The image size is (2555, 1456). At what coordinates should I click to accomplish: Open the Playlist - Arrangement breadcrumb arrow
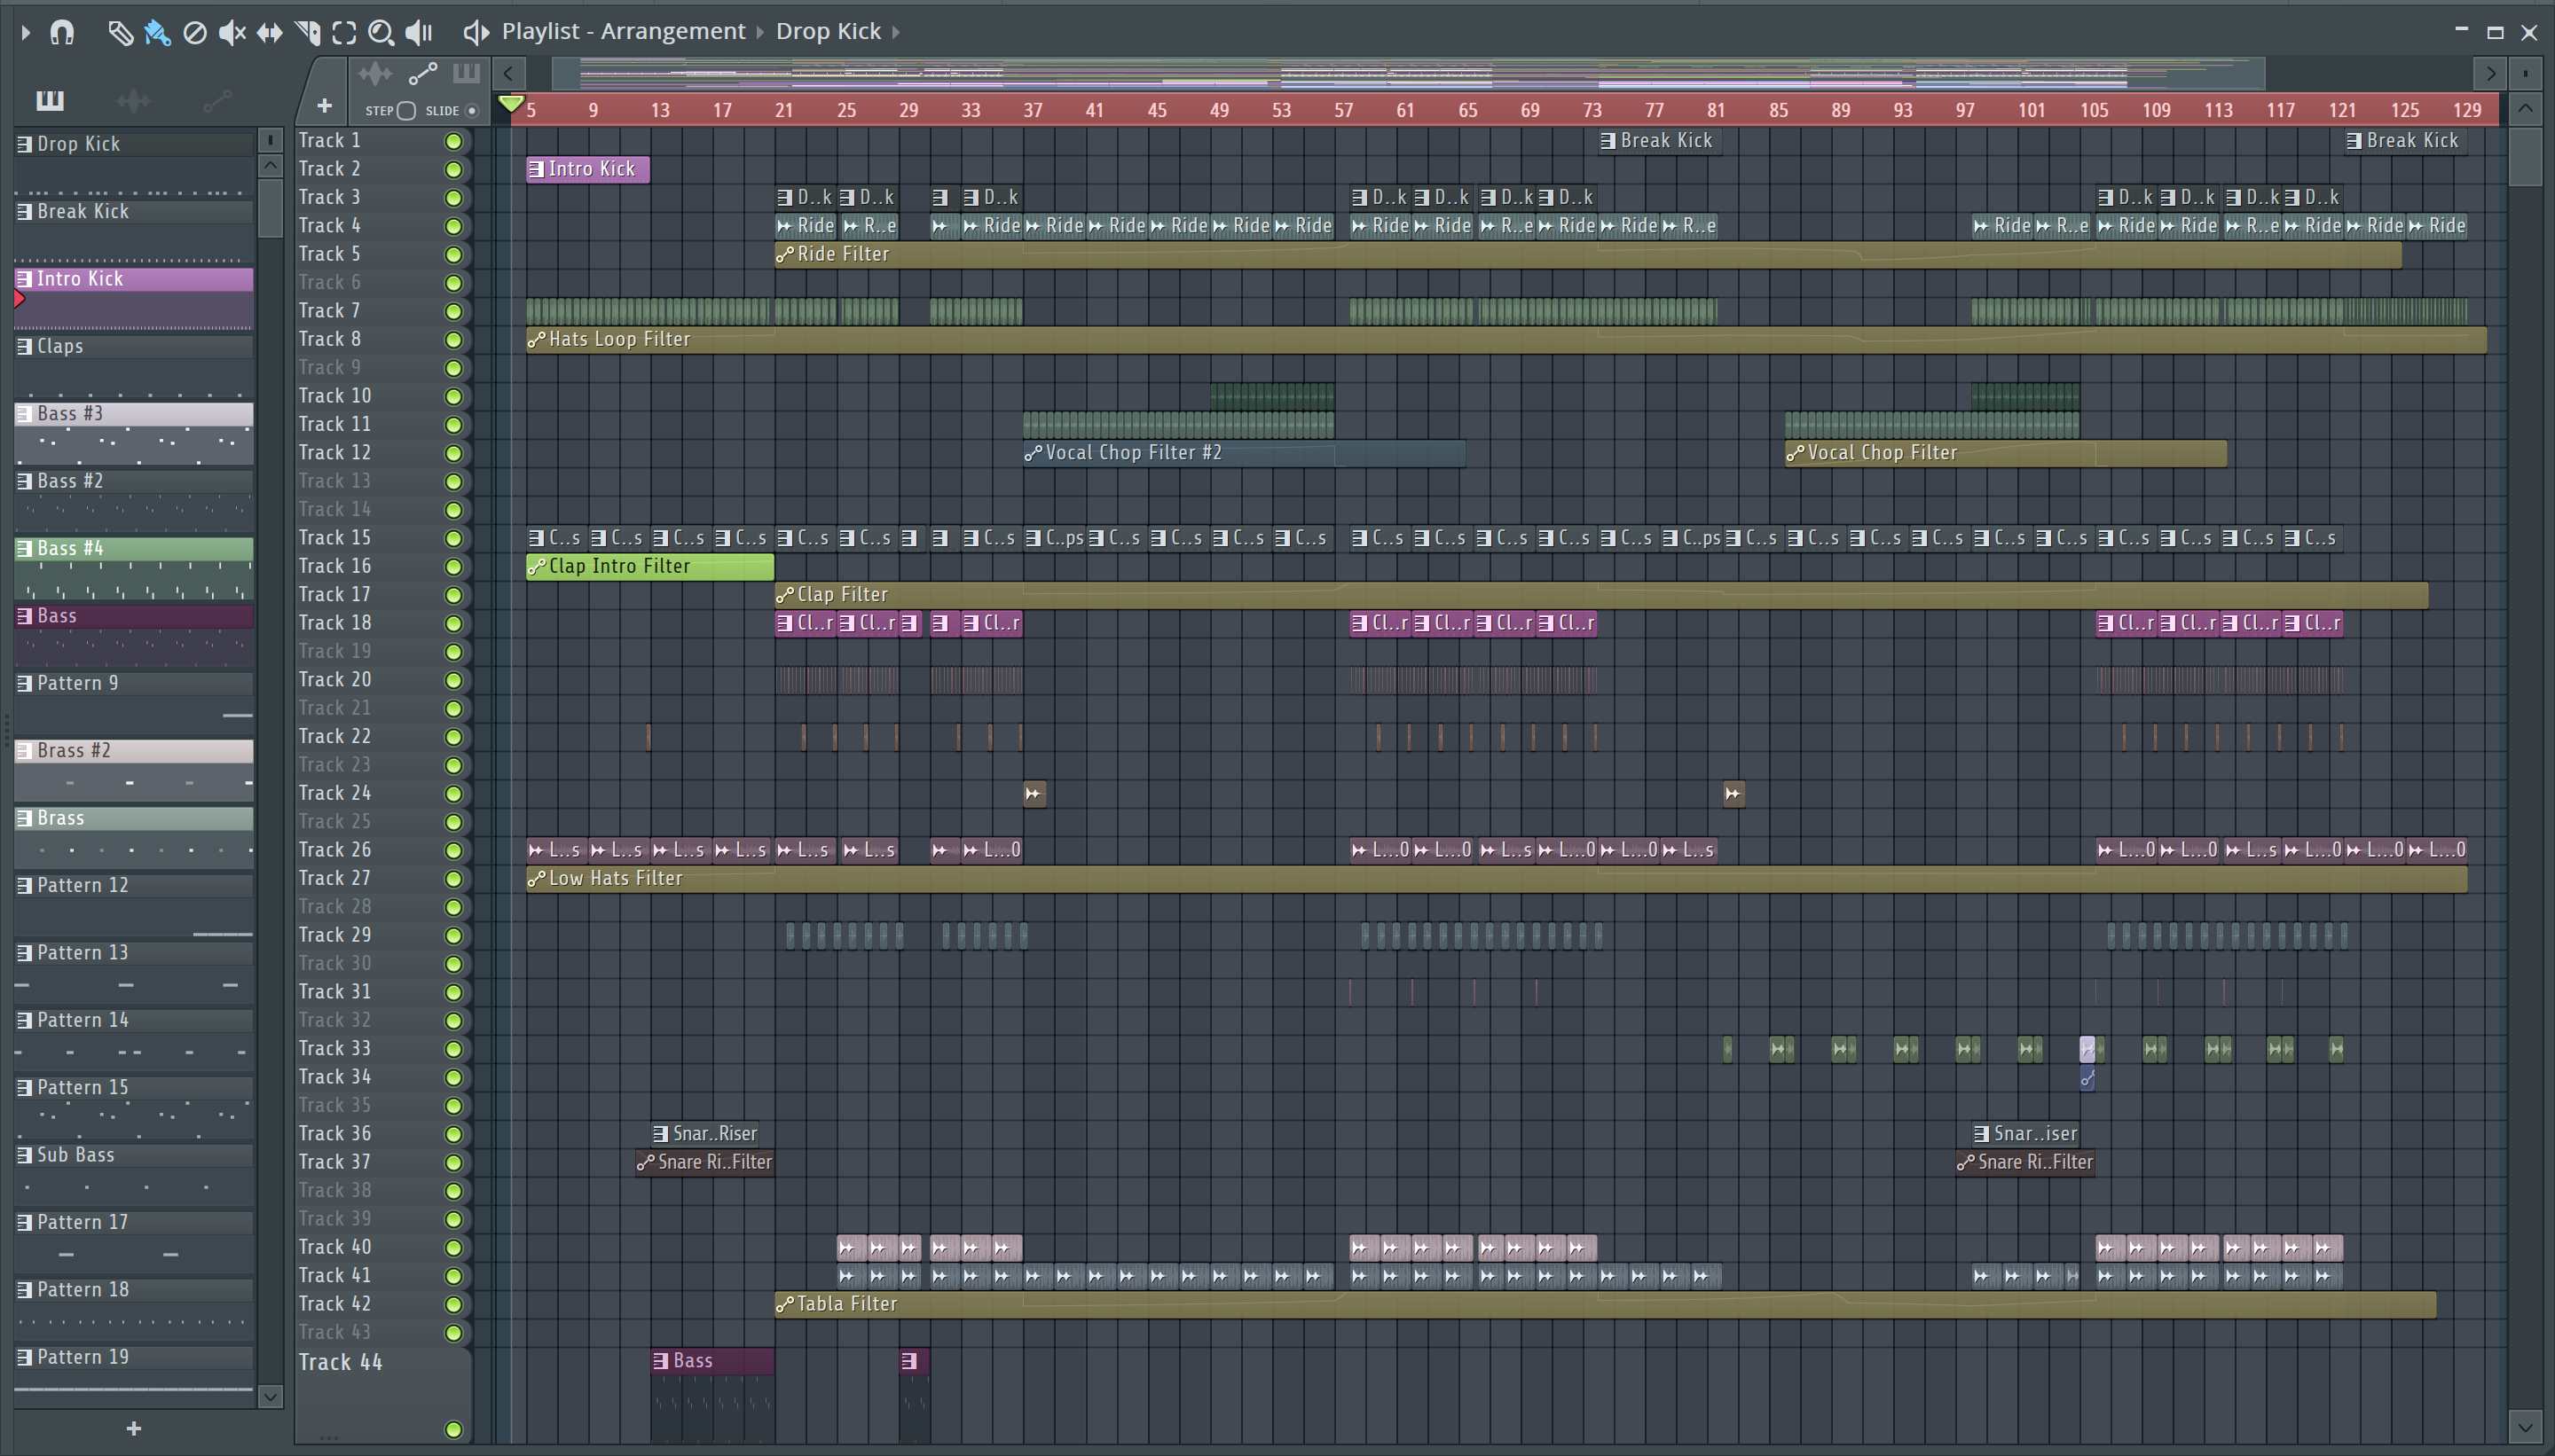759,32
